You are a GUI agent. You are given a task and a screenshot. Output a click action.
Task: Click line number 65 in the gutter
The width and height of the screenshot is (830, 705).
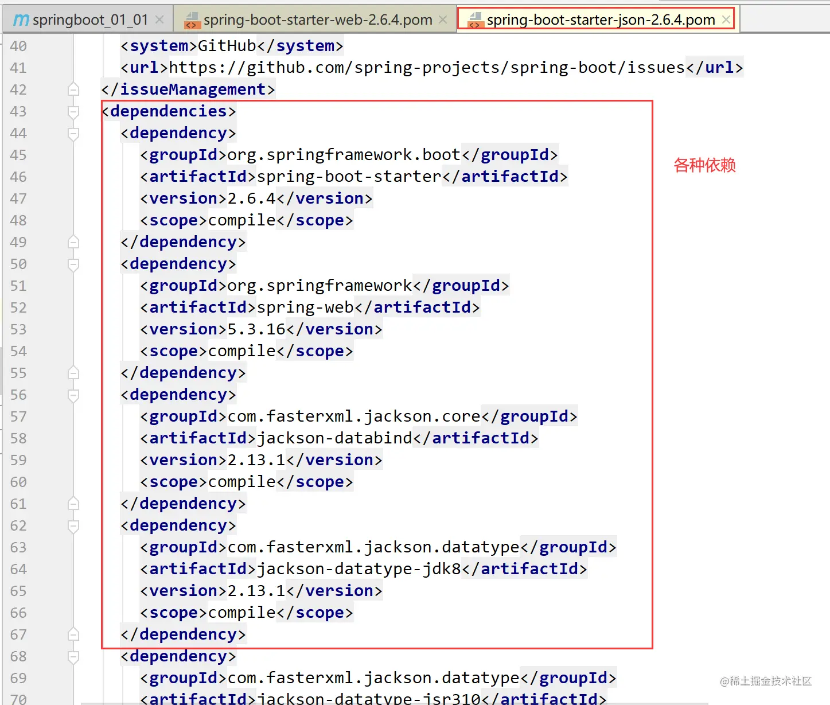click(18, 591)
